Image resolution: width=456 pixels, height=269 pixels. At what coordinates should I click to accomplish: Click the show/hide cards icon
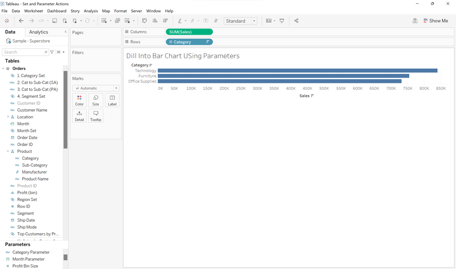269,21
